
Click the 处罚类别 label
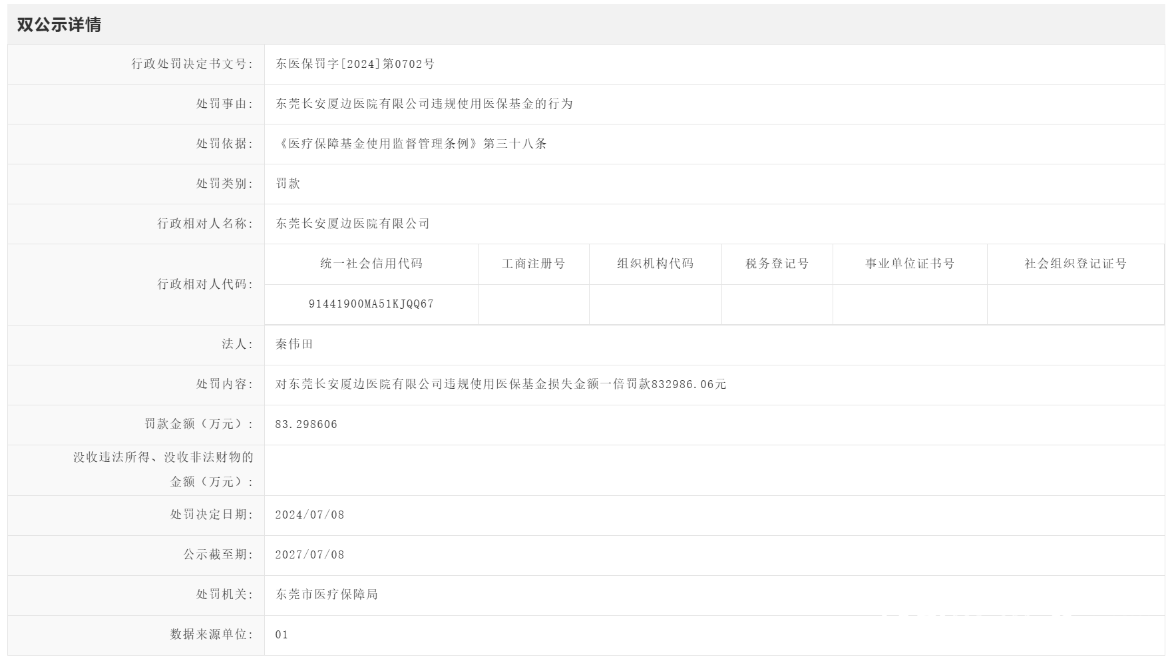225,184
